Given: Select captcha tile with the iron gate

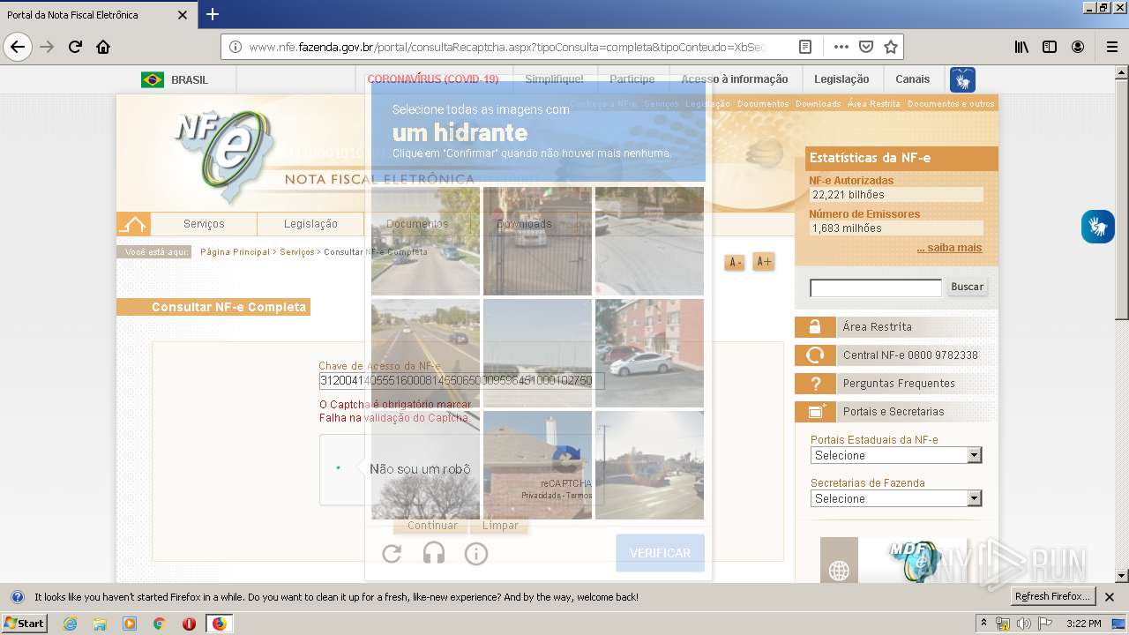Looking at the screenshot, I should (537, 241).
